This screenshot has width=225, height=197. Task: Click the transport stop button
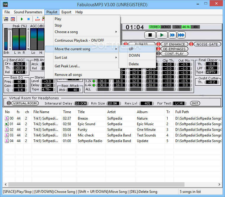pos(150,35)
